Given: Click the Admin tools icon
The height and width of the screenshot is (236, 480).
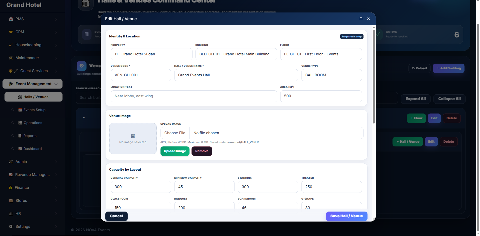Looking at the screenshot, I should pos(11,162).
